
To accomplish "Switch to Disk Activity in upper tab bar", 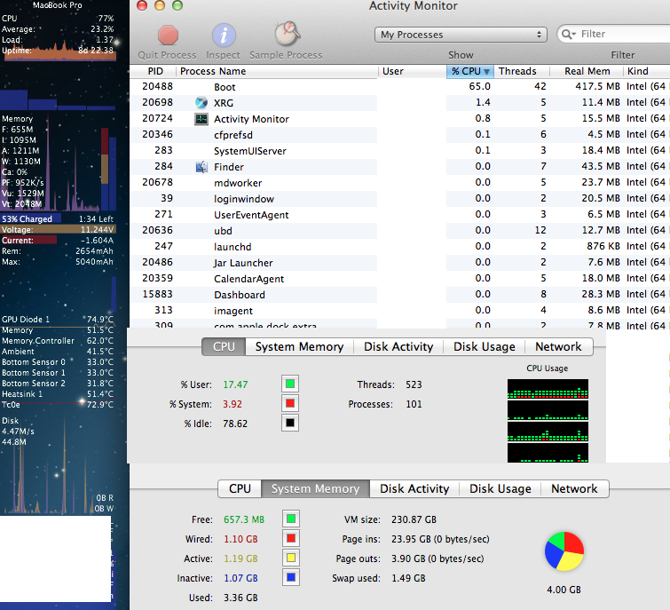I will tap(398, 346).
